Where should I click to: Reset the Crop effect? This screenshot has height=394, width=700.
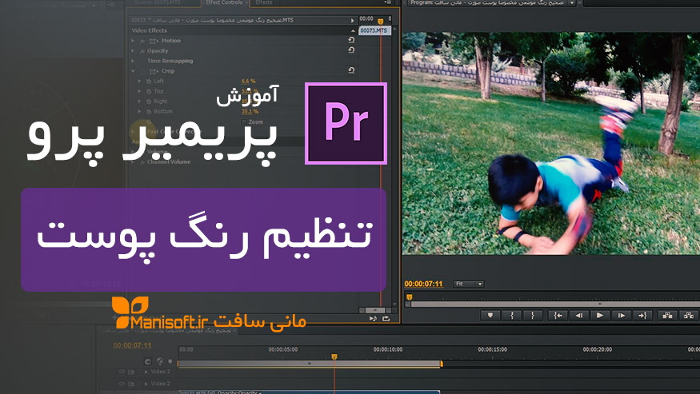[351, 70]
